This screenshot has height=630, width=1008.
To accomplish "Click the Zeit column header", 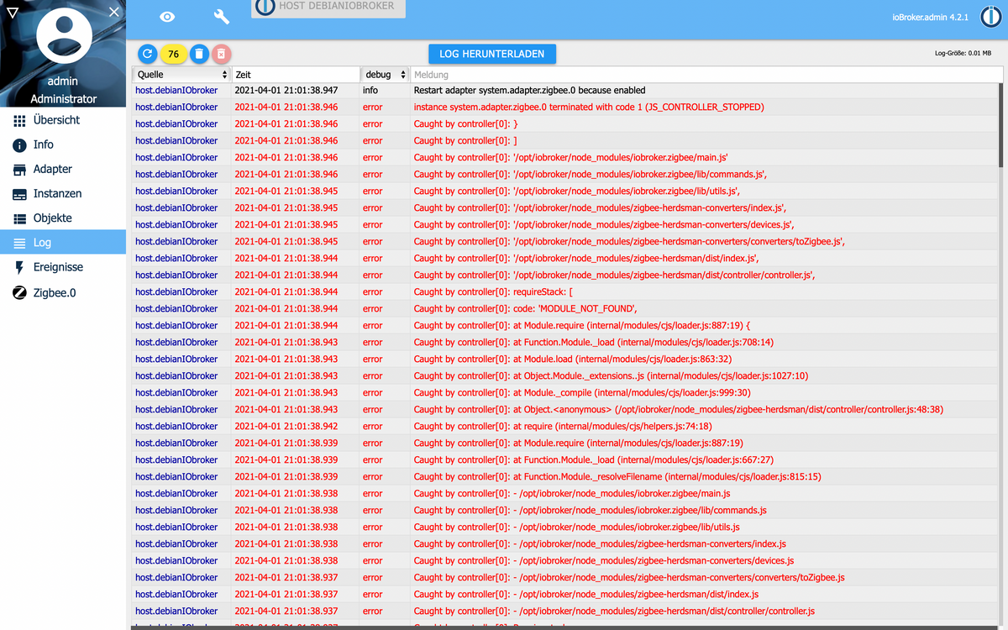I will [296, 75].
